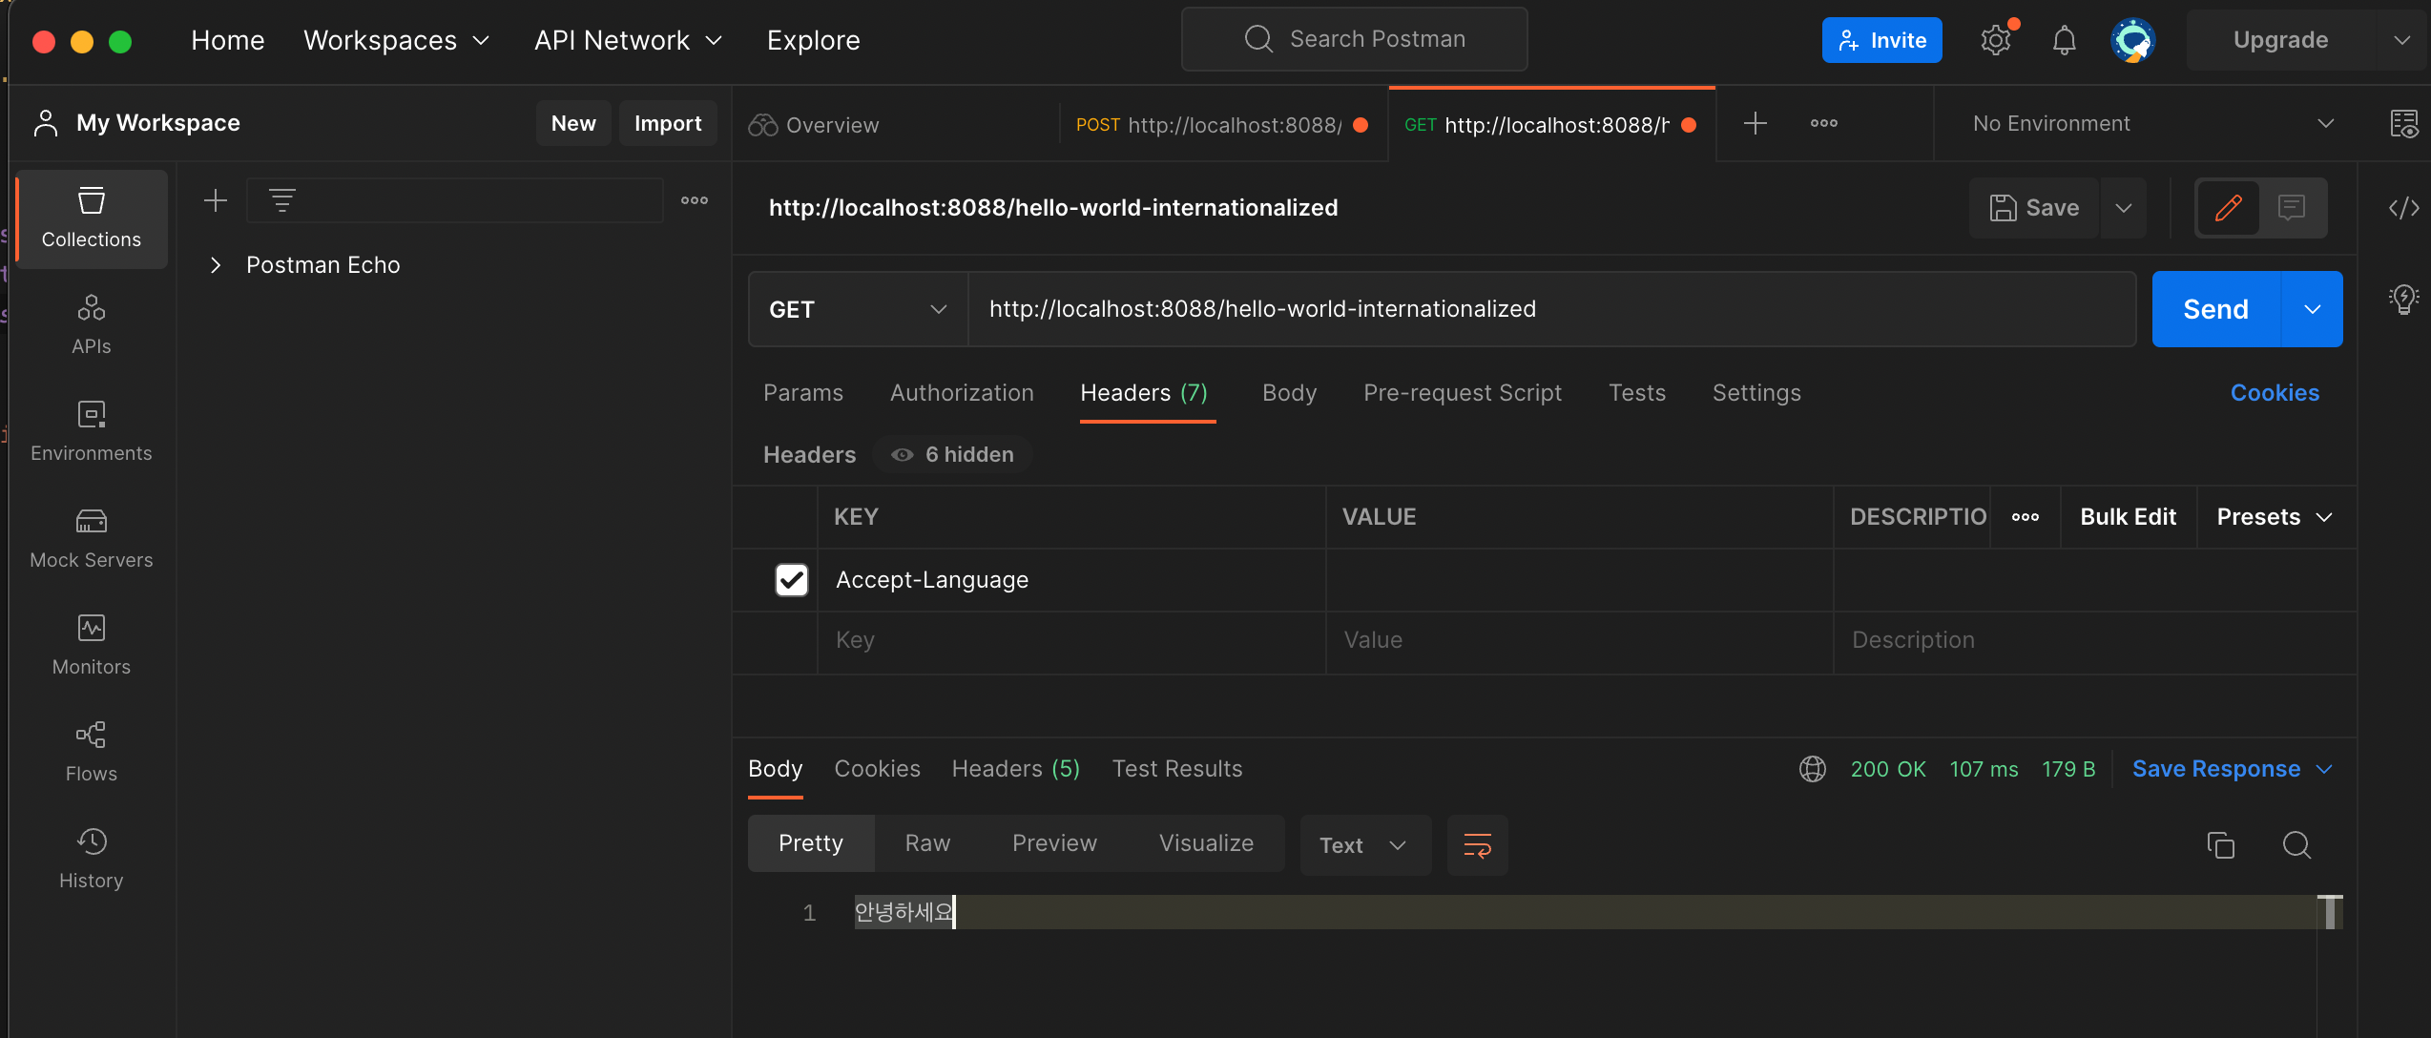This screenshot has height=1038, width=2431.
Task: Click the Invite button
Action: tap(1881, 40)
